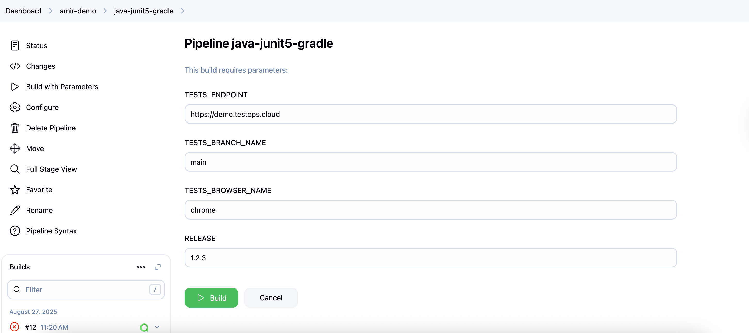Click the Rename pencil icon
This screenshot has width=749, height=333.
coord(15,210)
